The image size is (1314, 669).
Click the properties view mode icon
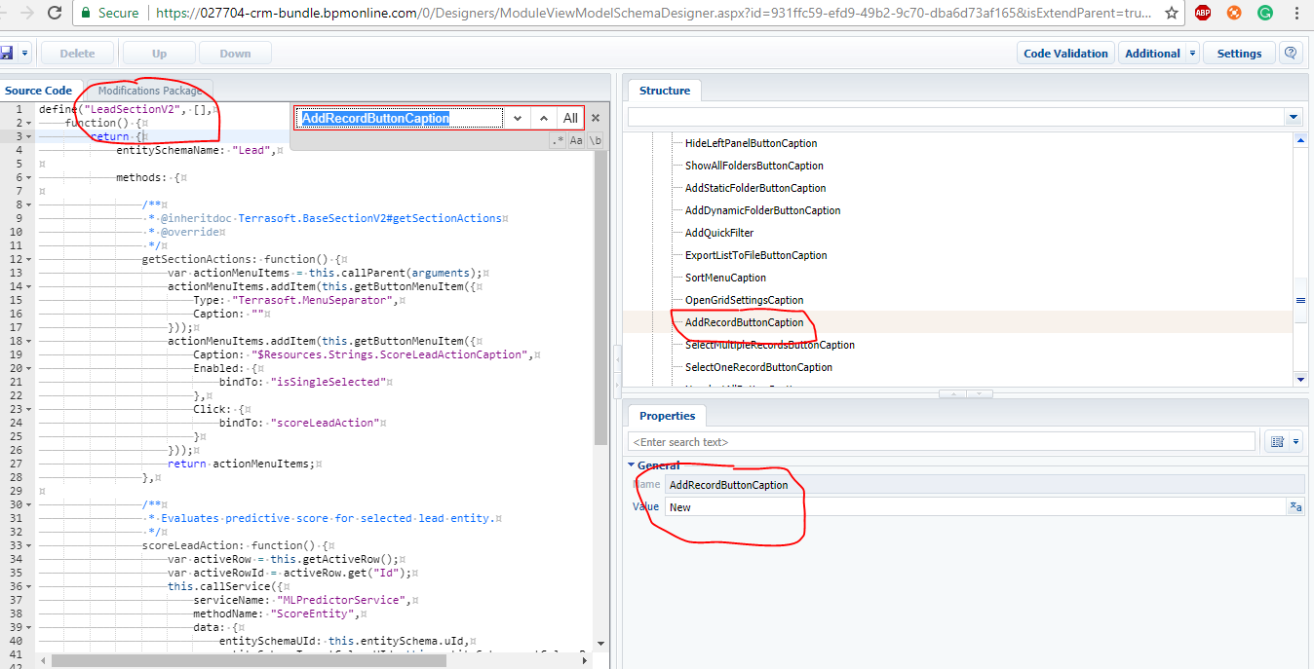point(1276,442)
